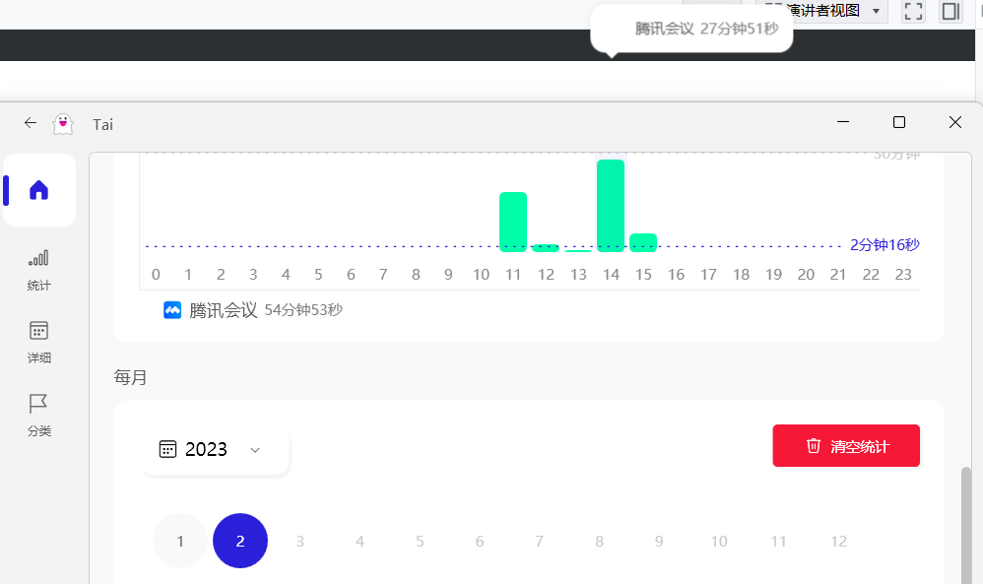The height and width of the screenshot is (584, 983).
Task: Open the 分类 categories page
Action: coord(38,415)
